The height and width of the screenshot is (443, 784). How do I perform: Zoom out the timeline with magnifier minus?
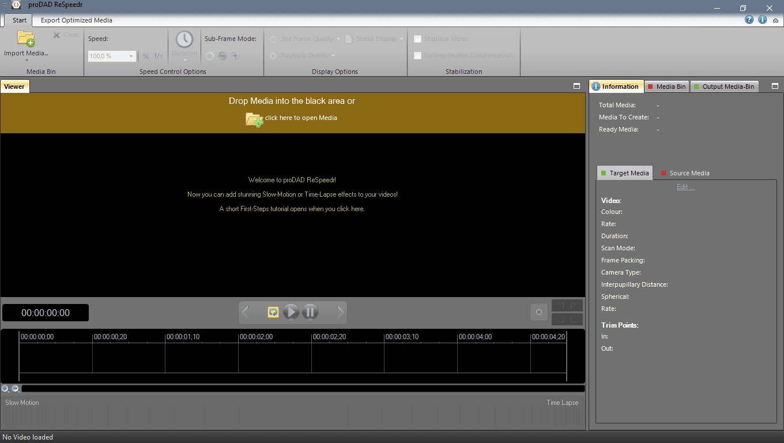[x=16, y=389]
